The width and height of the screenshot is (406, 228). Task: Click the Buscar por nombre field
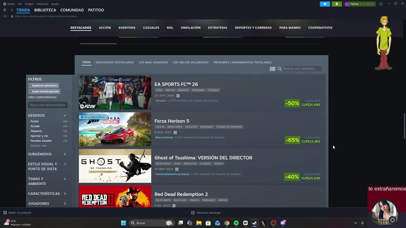[302, 69]
